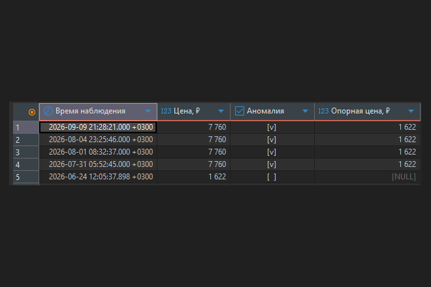Open the Аномалия column filter dropdown

point(305,112)
